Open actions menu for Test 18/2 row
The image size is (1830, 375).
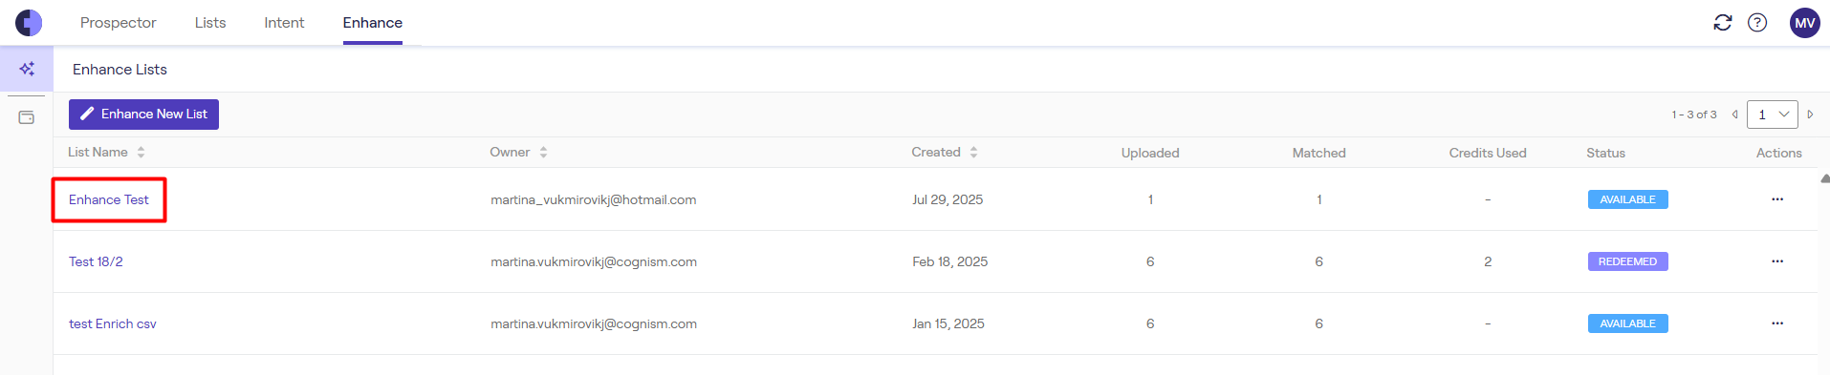(1777, 261)
